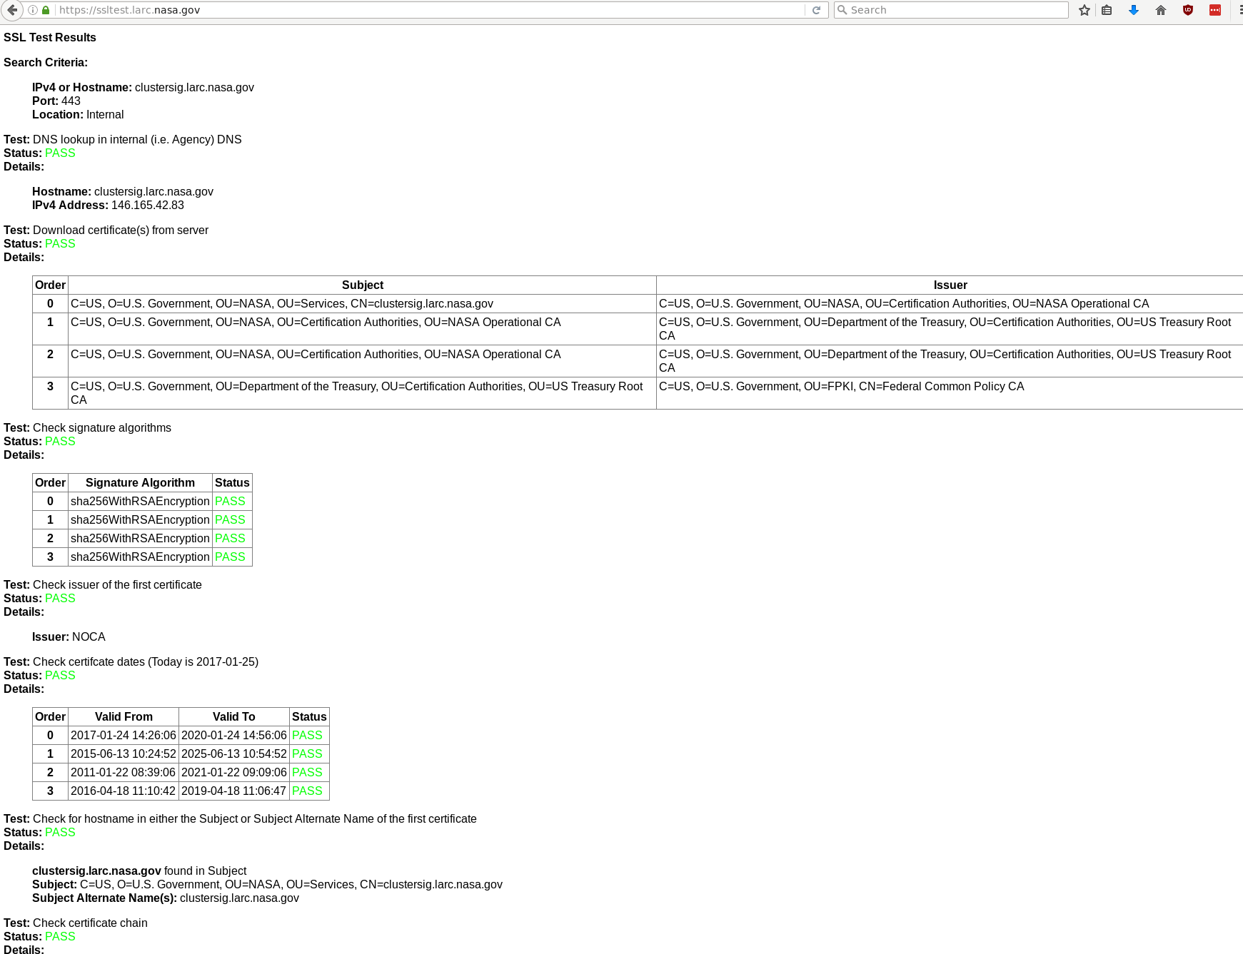Select 'IPv4 or Hostname: clustersig.larc.nasa.gov' in Search Criteria
This screenshot has width=1243, height=954.
click(143, 87)
